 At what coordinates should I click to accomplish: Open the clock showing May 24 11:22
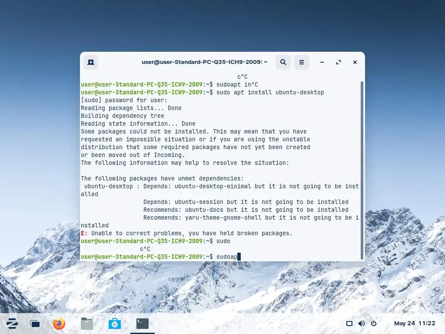pyautogui.click(x=415, y=324)
